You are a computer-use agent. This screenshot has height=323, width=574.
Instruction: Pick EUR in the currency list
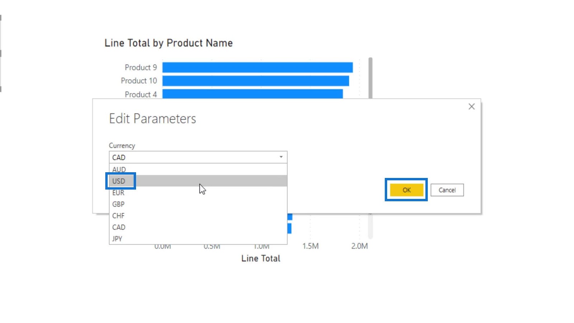(118, 193)
